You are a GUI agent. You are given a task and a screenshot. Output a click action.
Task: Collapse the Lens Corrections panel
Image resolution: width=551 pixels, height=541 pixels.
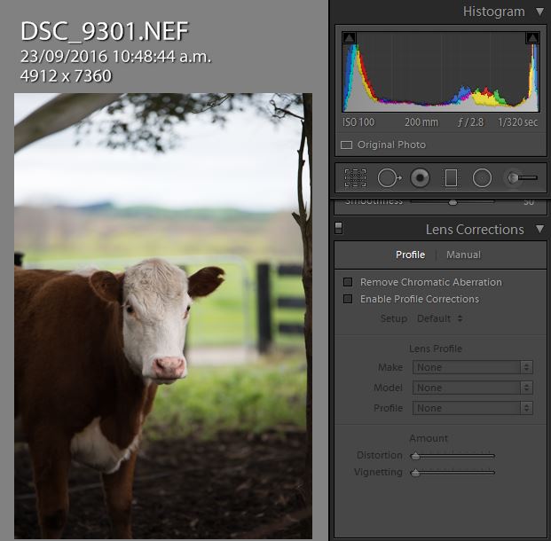tap(540, 229)
